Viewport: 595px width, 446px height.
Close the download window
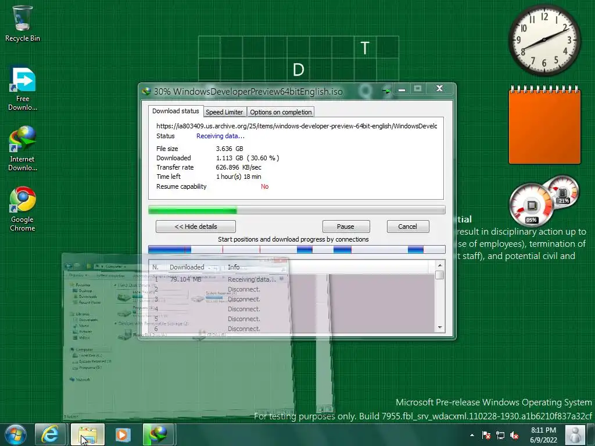click(x=439, y=89)
